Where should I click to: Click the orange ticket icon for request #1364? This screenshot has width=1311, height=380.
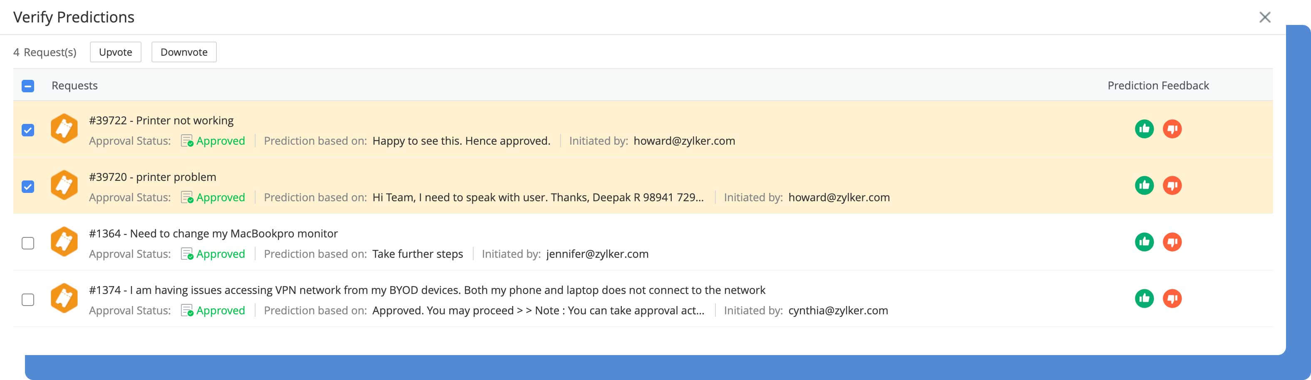click(64, 242)
